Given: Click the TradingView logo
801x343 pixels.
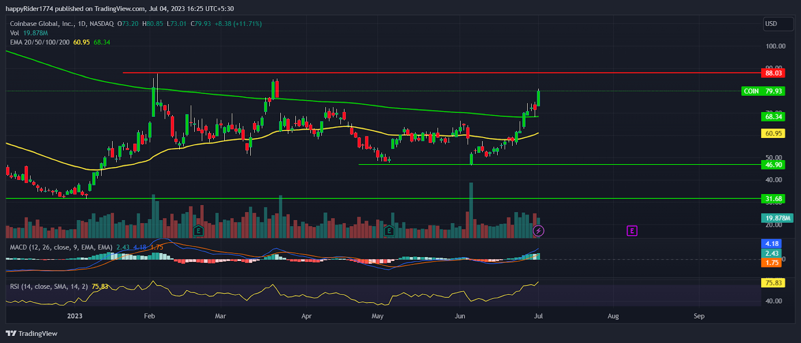Looking at the screenshot, I should coord(32,333).
